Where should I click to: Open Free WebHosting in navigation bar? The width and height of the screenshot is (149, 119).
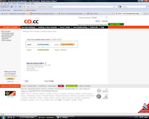coord(80,27)
